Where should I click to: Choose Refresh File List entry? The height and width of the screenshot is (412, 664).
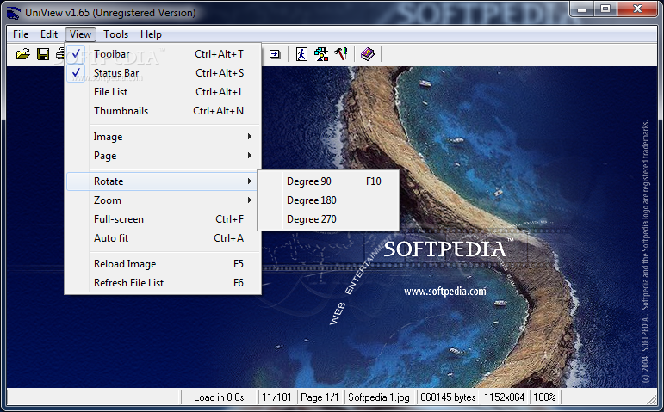point(163,283)
